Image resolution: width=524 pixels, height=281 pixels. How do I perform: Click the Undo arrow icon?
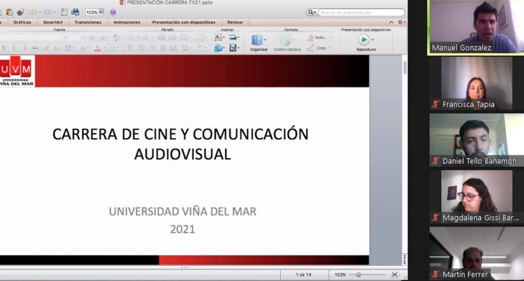33,13
